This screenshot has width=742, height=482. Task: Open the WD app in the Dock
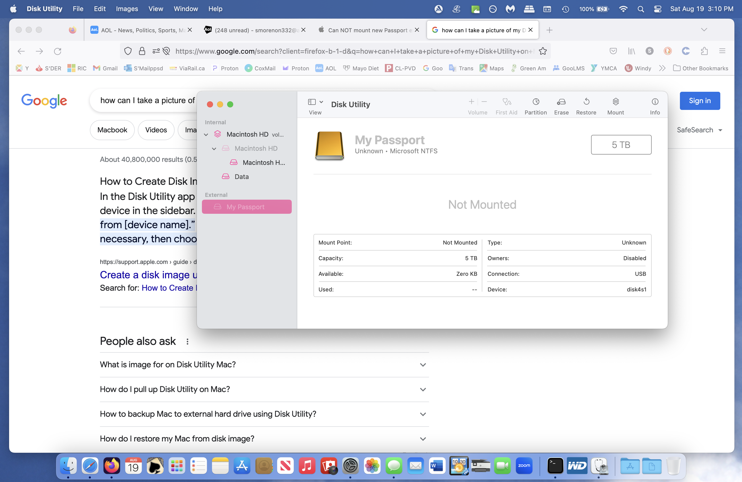577,466
